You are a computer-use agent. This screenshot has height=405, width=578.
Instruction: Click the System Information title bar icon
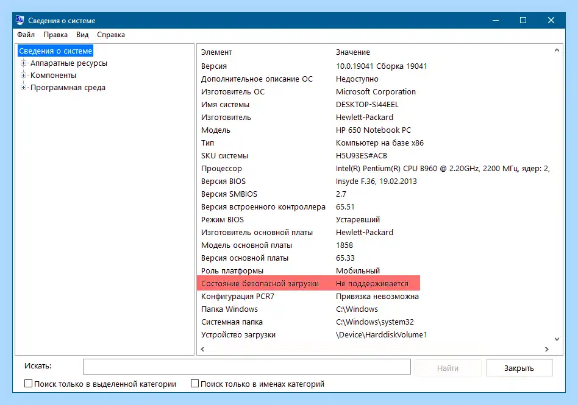point(20,20)
